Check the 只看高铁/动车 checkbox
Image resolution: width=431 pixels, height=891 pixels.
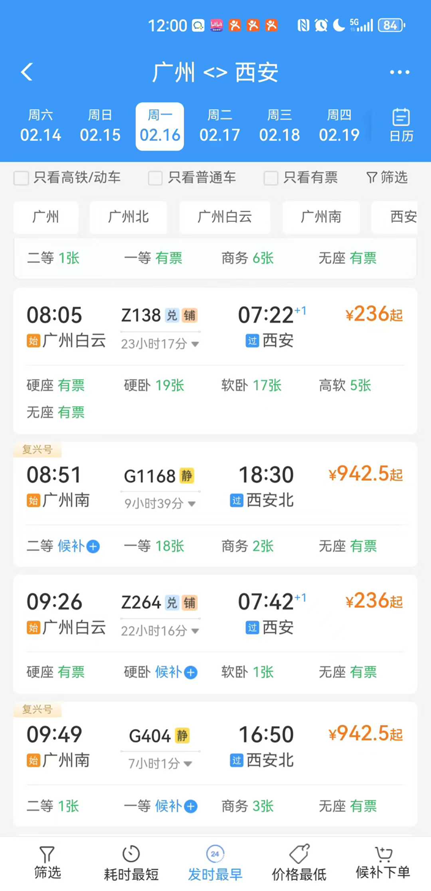pos(21,178)
